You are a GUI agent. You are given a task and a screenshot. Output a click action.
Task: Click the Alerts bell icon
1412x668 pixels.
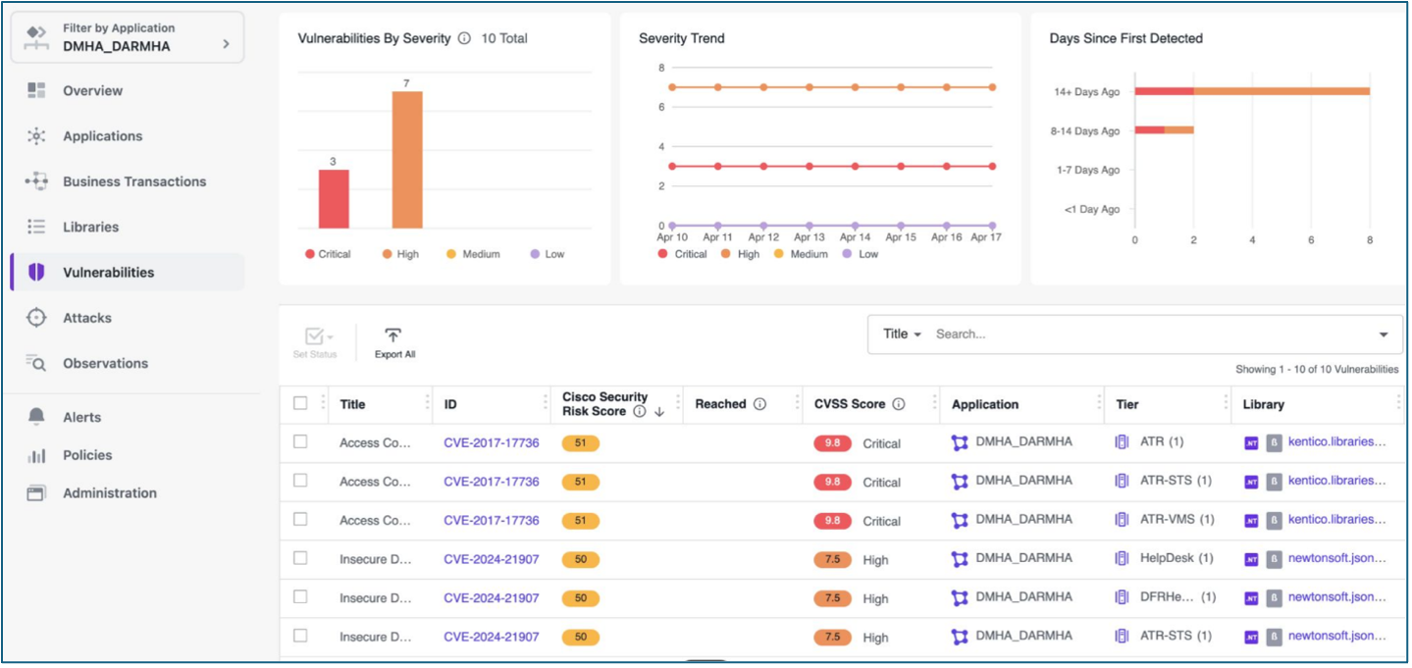click(x=36, y=417)
